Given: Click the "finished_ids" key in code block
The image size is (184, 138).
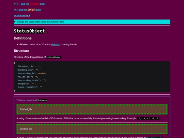Looking at the screenshot, I should pos(26,66).
